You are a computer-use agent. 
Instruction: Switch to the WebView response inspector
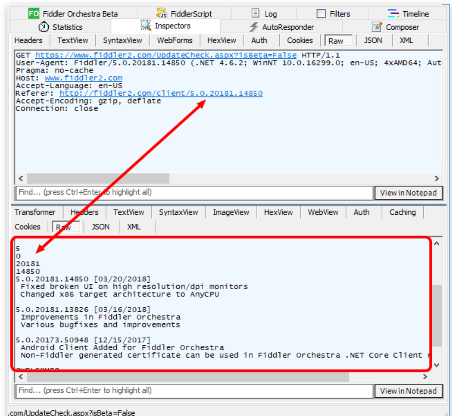click(x=323, y=212)
